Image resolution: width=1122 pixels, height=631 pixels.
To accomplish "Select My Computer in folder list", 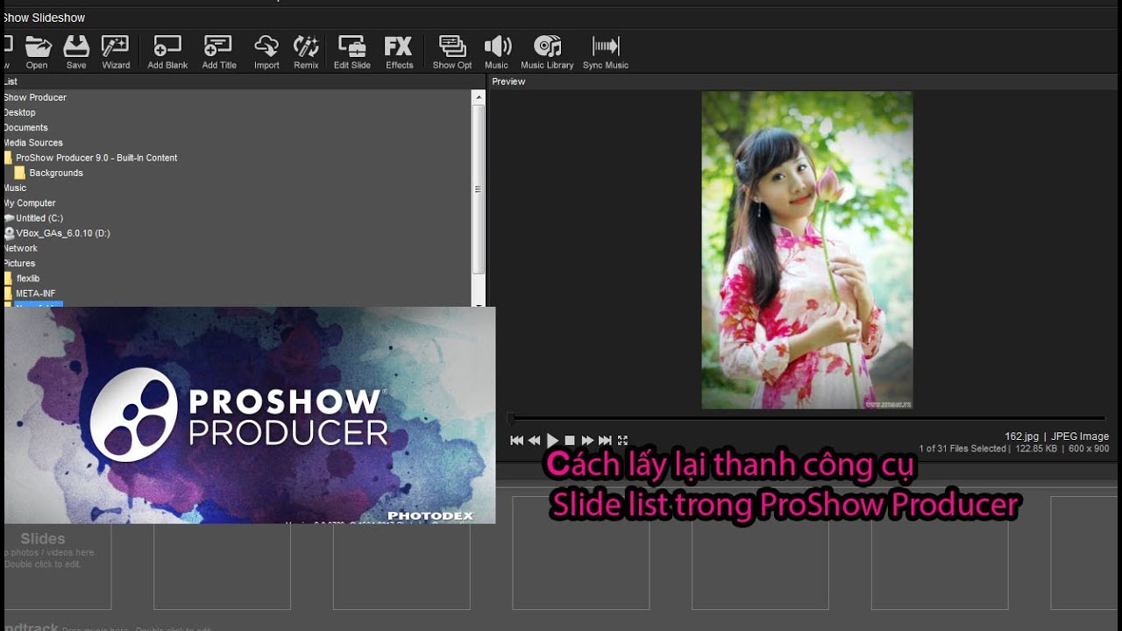I will point(30,202).
